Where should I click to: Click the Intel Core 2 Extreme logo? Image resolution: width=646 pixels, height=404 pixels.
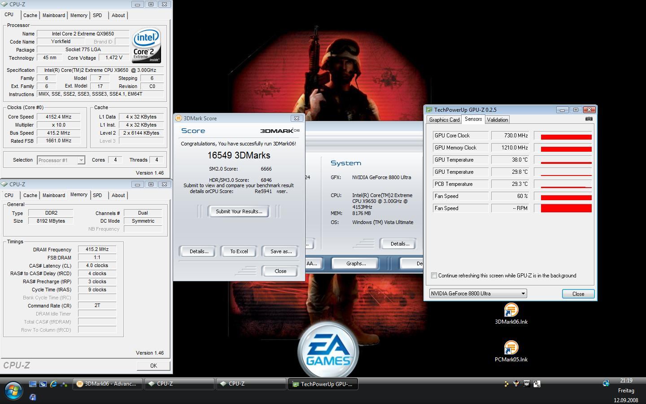point(146,46)
